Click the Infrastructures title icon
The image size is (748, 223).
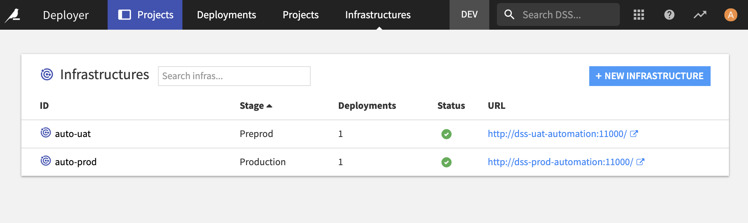pos(47,75)
